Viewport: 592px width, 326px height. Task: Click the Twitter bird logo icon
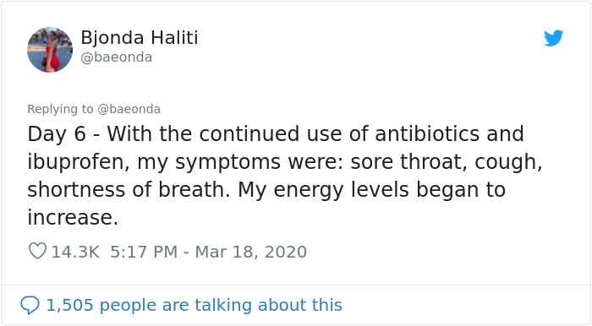coord(553,38)
